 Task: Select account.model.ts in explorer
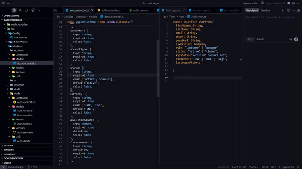(x=27, y=63)
